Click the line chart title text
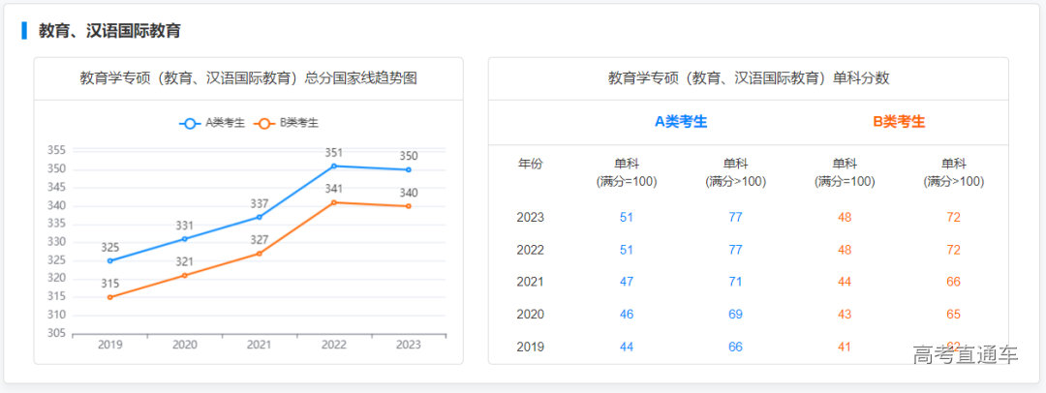The image size is (1046, 393). click(x=249, y=78)
